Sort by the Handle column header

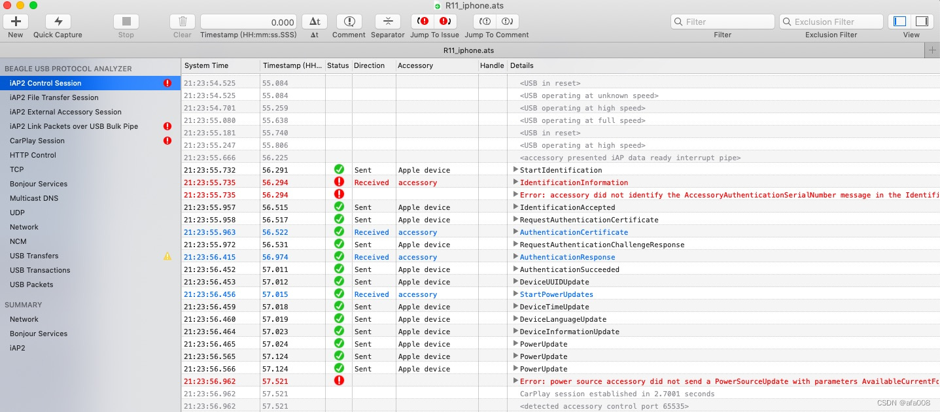click(x=493, y=65)
